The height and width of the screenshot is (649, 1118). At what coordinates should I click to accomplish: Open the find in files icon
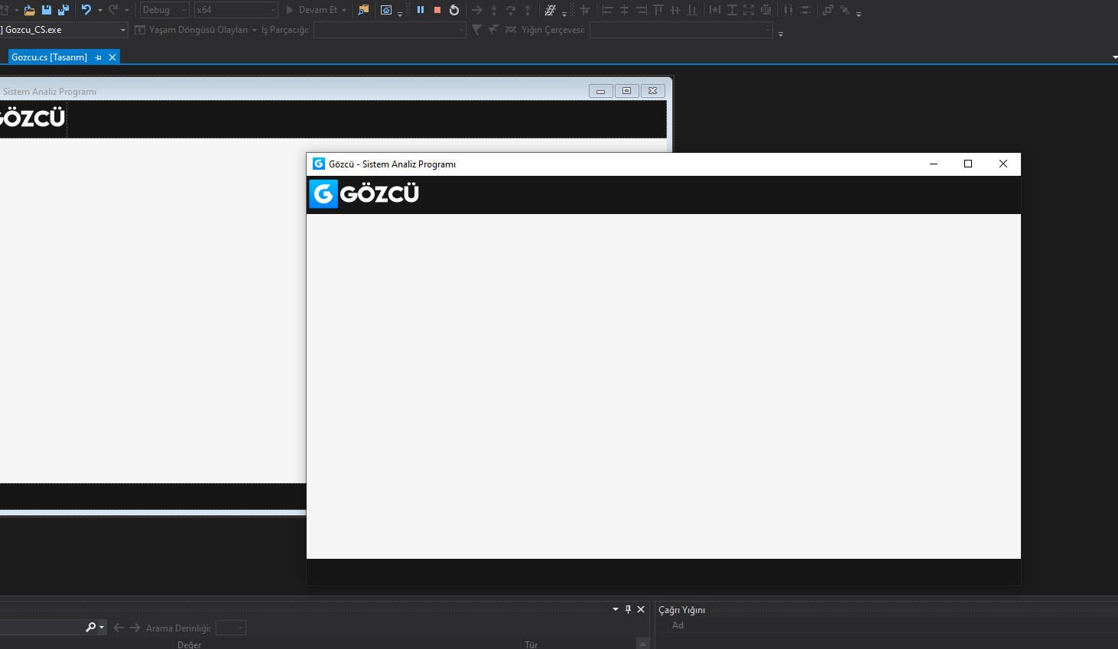363,10
